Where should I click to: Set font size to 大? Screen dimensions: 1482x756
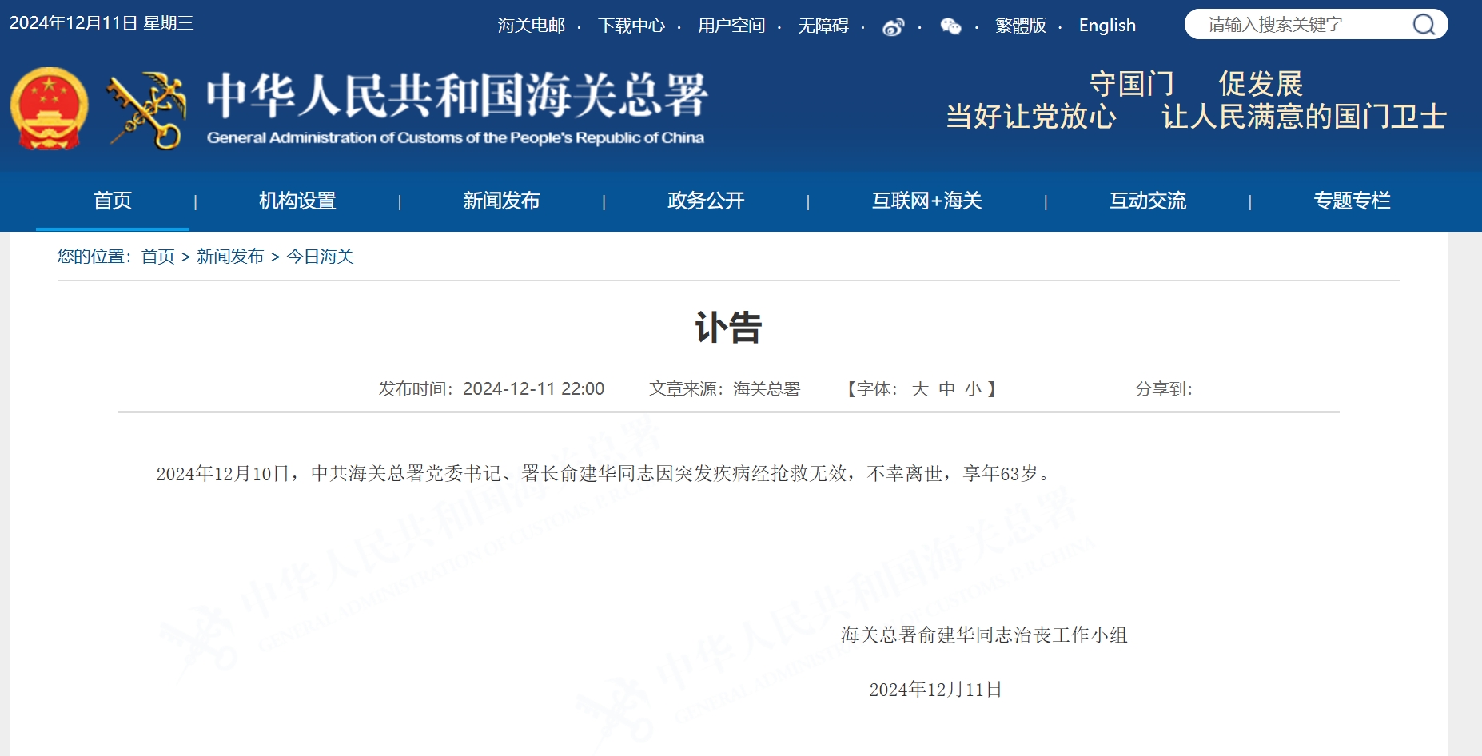pos(920,389)
